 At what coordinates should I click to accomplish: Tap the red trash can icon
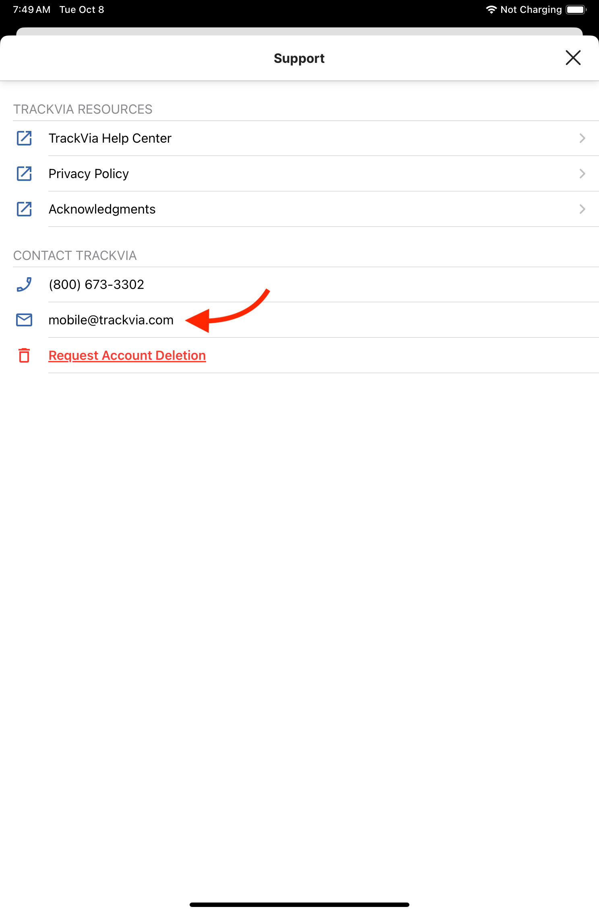[x=24, y=355]
